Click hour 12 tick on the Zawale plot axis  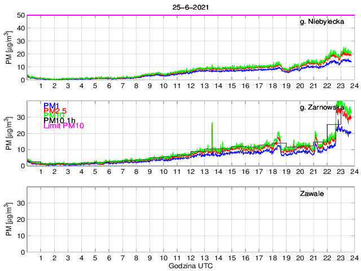pos(190,257)
